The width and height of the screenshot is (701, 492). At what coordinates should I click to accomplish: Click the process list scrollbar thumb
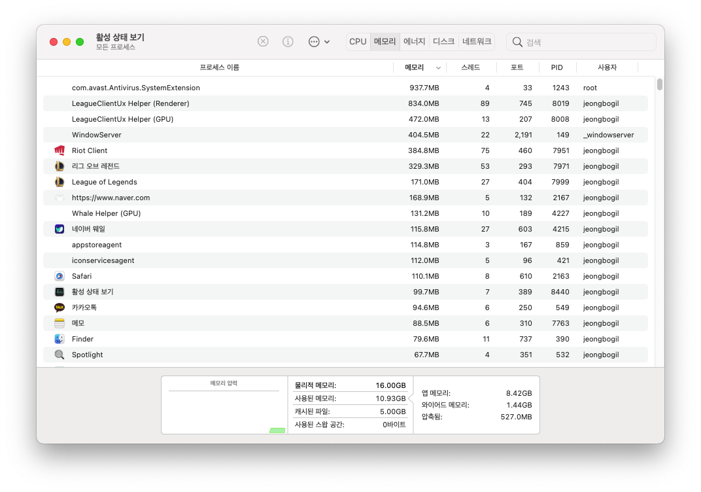[659, 84]
